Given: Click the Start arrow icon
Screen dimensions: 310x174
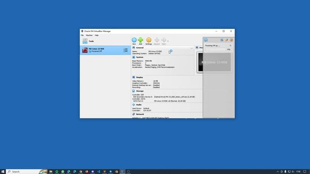Looking at the screenshot, I should 164,40.
